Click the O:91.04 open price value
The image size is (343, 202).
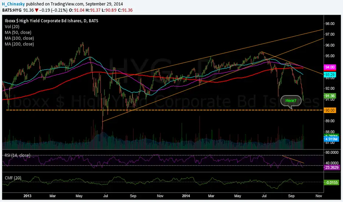[77, 10]
